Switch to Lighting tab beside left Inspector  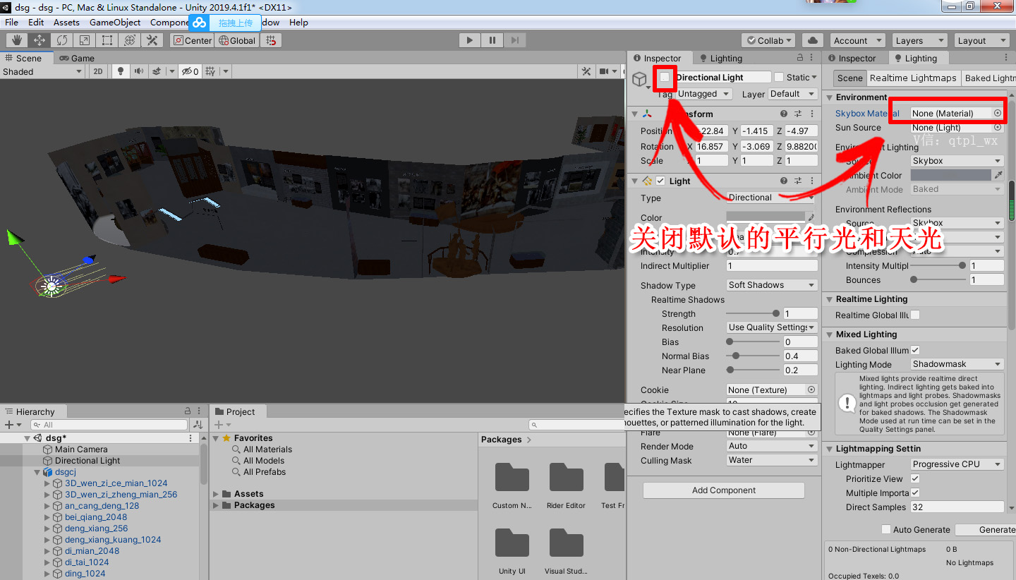tap(720, 58)
